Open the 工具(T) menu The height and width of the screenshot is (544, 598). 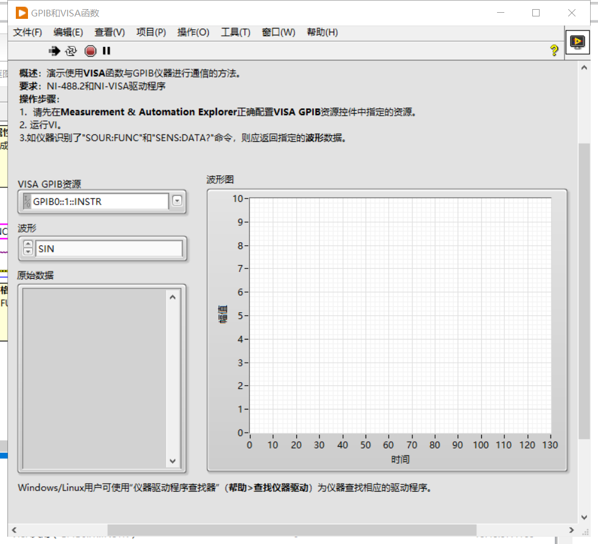tap(235, 32)
